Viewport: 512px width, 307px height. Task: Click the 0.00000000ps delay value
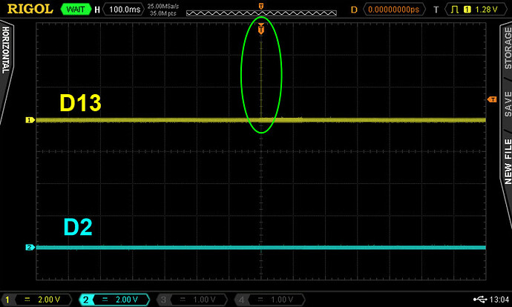393,10
